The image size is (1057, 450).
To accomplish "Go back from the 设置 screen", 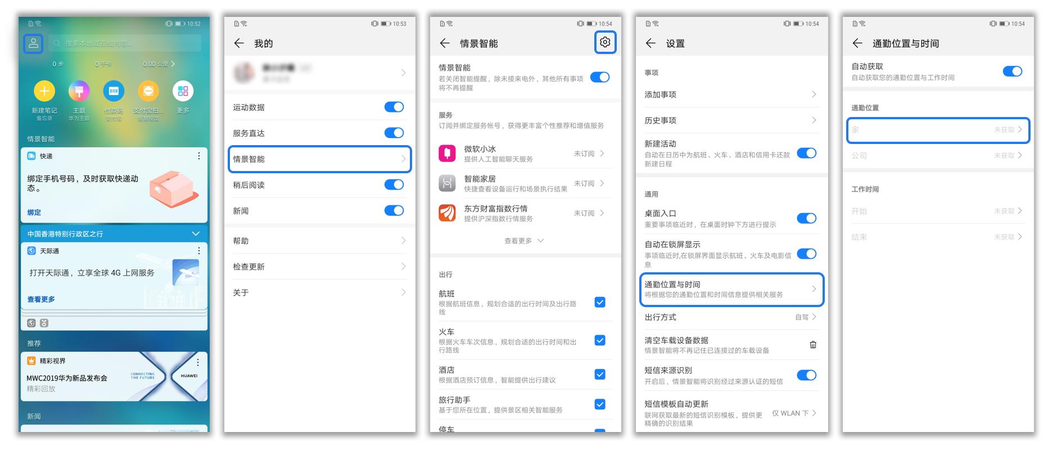I will [x=651, y=43].
